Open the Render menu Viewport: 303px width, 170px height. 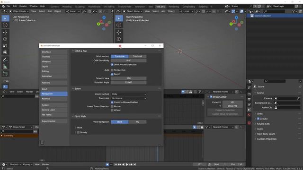pyautogui.click(x=23, y=6)
